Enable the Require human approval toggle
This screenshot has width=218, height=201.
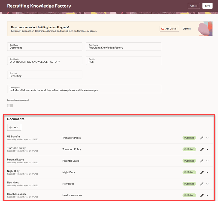click(x=10, y=105)
